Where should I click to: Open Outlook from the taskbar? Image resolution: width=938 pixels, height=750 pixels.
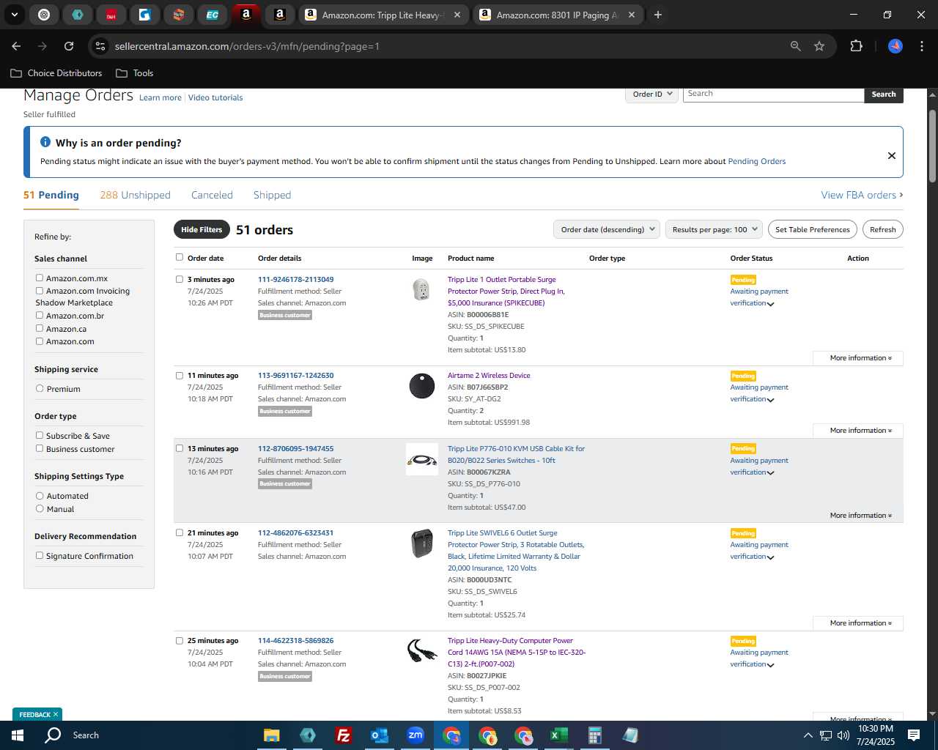click(379, 735)
